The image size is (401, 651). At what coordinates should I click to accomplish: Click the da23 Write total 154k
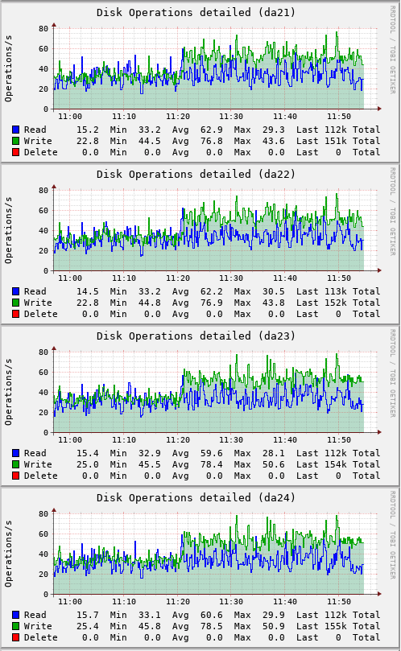[335, 464]
